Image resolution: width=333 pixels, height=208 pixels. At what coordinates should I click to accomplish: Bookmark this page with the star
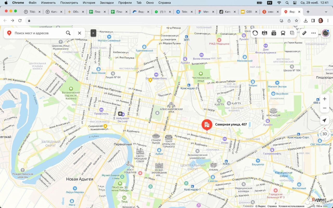pyautogui.click(x=296, y=21)
